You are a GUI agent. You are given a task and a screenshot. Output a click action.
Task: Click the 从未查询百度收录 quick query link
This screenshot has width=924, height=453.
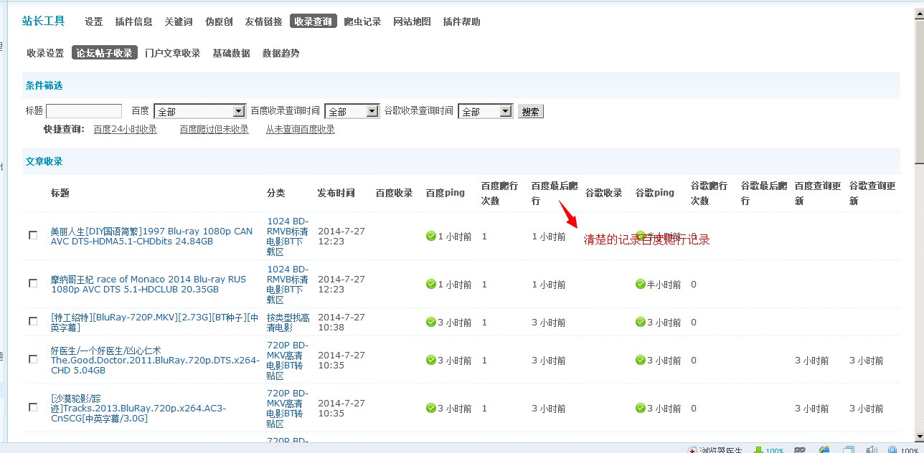[x=301, y=130]
